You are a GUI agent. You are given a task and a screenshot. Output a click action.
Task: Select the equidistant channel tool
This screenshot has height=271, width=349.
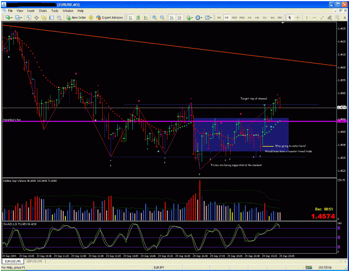pyautogui.click(x=329, y=17)
